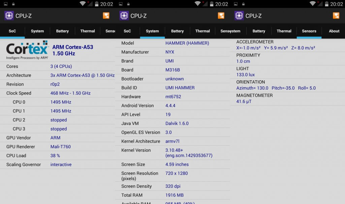
Task: Tap the lock notification icon in middle screenshot
Action: pyautogui.click(x=128, y=4)
